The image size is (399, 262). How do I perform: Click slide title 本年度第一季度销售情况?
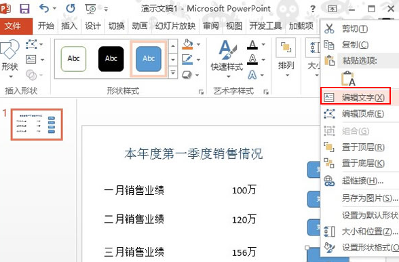click(x=193, y=154)
